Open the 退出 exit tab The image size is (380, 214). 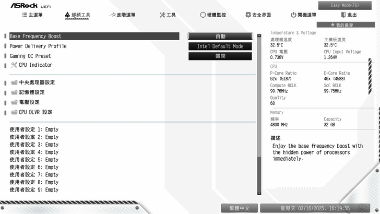pos(349,15)
